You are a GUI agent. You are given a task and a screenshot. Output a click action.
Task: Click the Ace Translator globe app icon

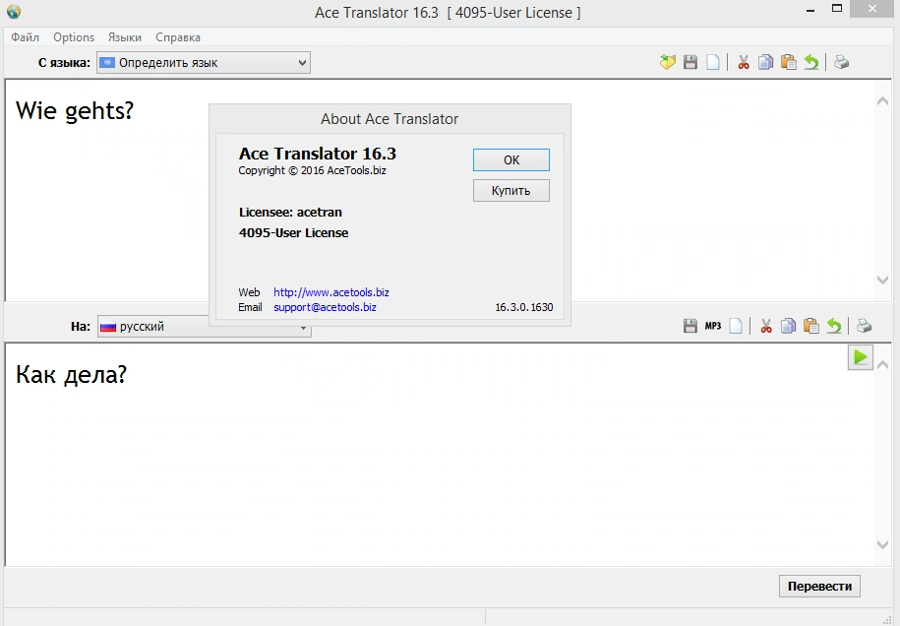[14, 12]
